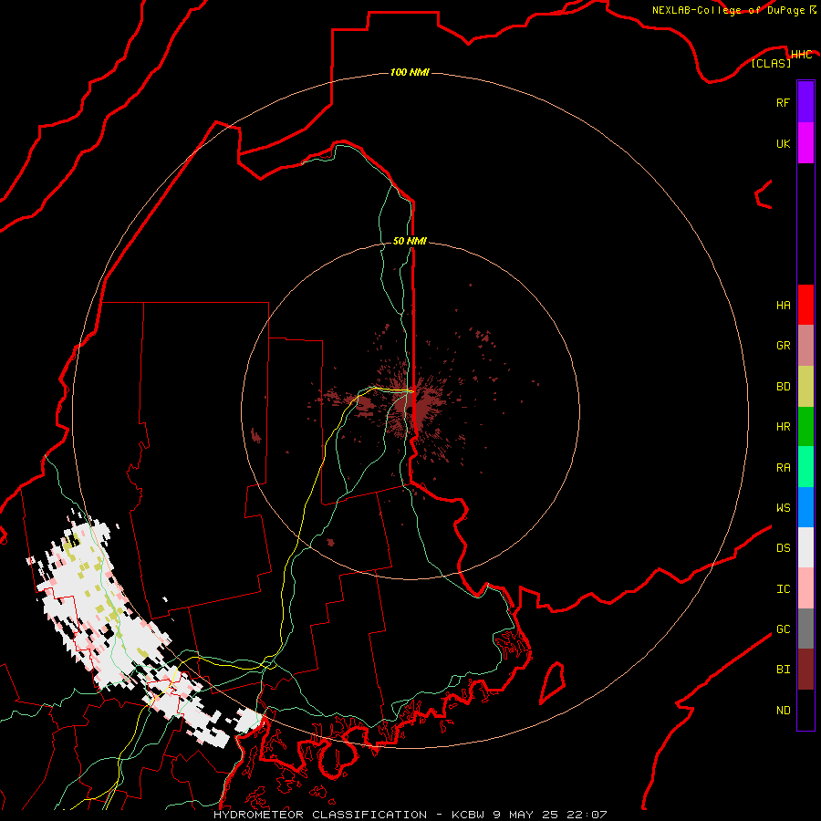Click the "ND" legend label
The height and width of the screenshot is (821, 821).
tap(783, 711)
